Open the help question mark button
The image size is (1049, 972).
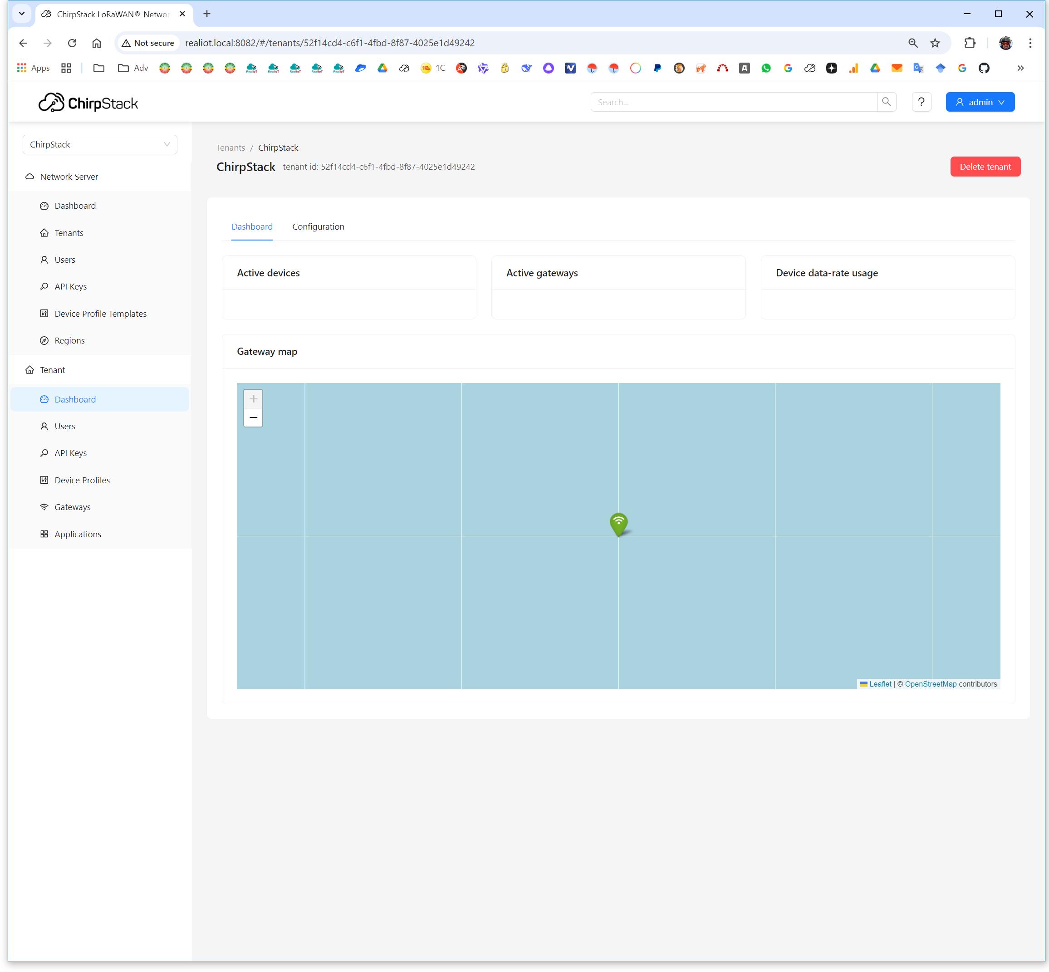click(x=921, y=102)
